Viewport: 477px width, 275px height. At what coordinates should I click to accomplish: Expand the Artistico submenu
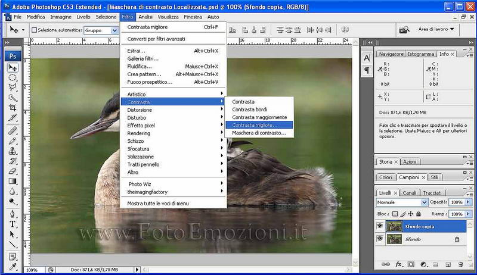pyautogui.click(x=174, y=94)
